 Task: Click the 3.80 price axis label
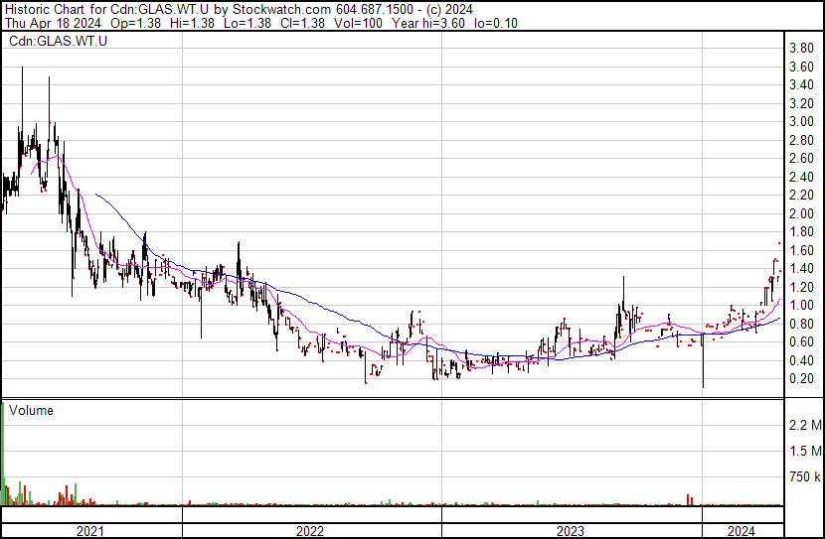coord(801,49)
